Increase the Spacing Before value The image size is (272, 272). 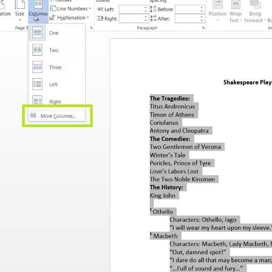(x=202, y=8)
